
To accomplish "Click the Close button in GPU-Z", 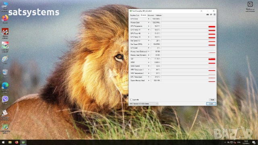I will click(x=211, y=104).
